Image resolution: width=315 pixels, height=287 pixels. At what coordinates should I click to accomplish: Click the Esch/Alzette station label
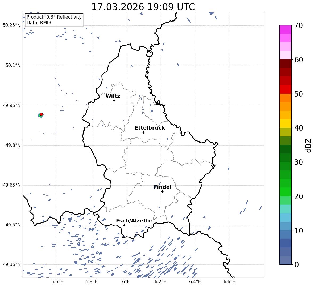tap(134, 221)
